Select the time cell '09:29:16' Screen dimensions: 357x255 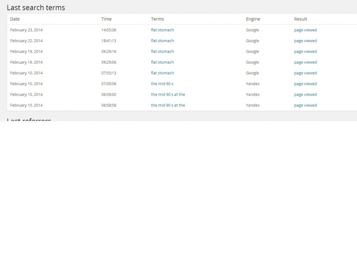click(x=109, y=51)
